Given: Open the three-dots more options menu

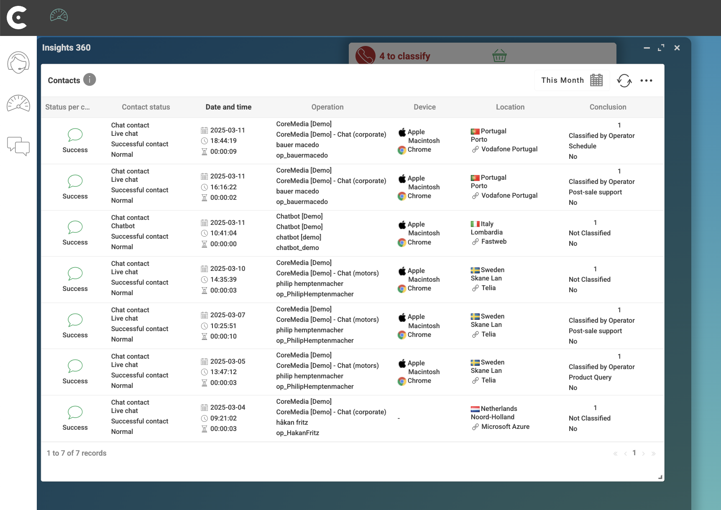Looking at the screenshot, I should [x=646, y=80].
